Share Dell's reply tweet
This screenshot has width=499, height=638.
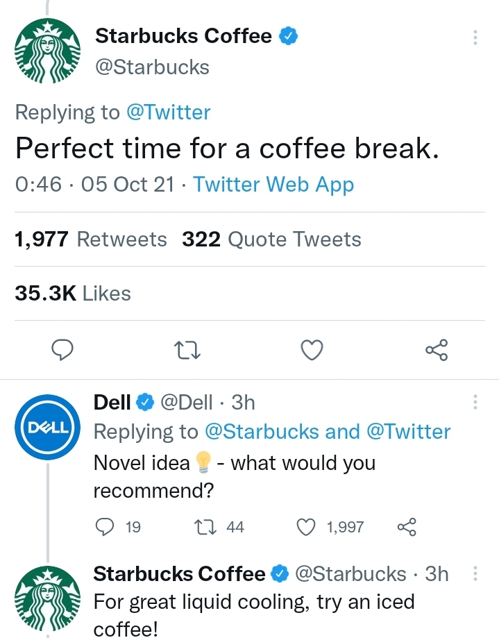point(407,527)
